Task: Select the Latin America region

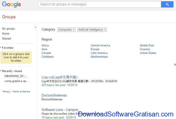Action: tap(99, 53)
